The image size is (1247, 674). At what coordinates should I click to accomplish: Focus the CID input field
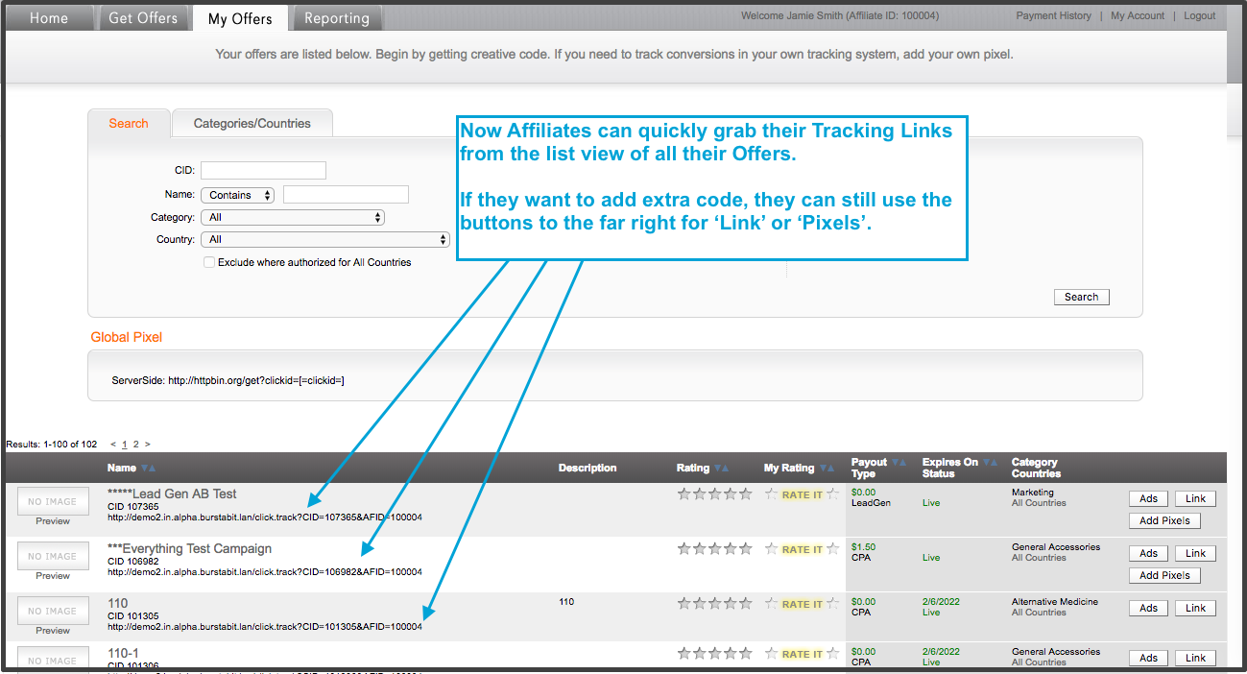[263, 171]
